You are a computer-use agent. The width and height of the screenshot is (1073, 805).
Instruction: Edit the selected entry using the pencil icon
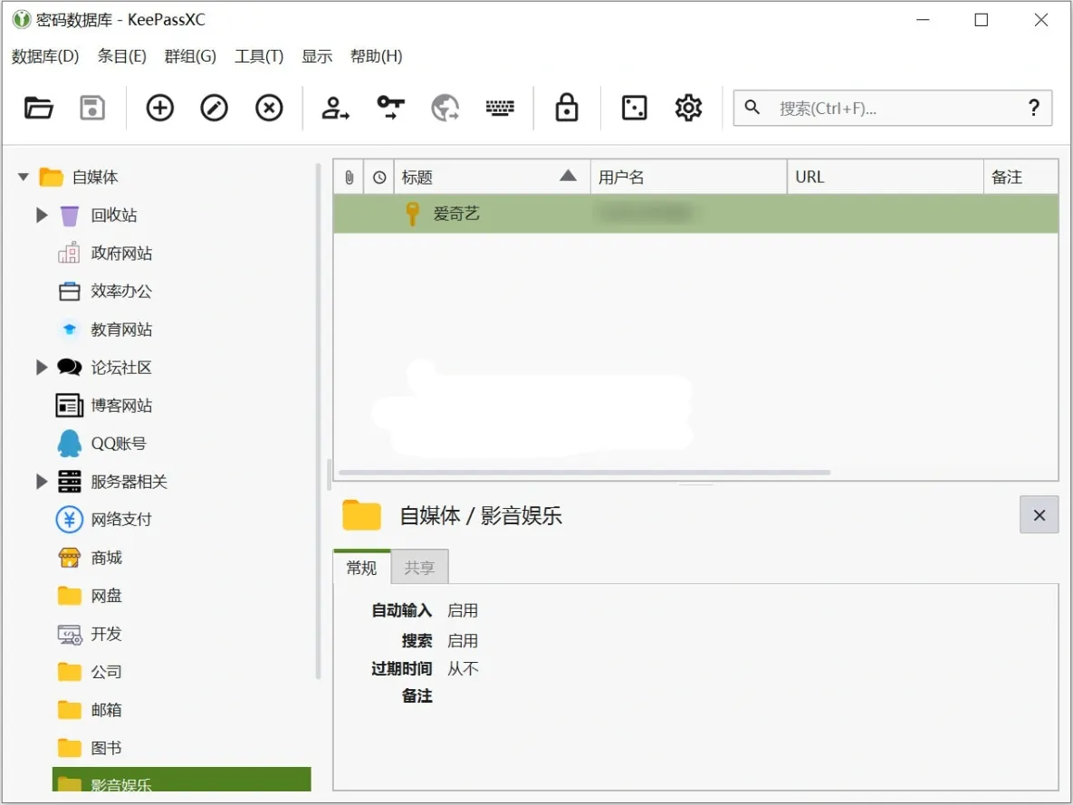(x=214, y=108)
